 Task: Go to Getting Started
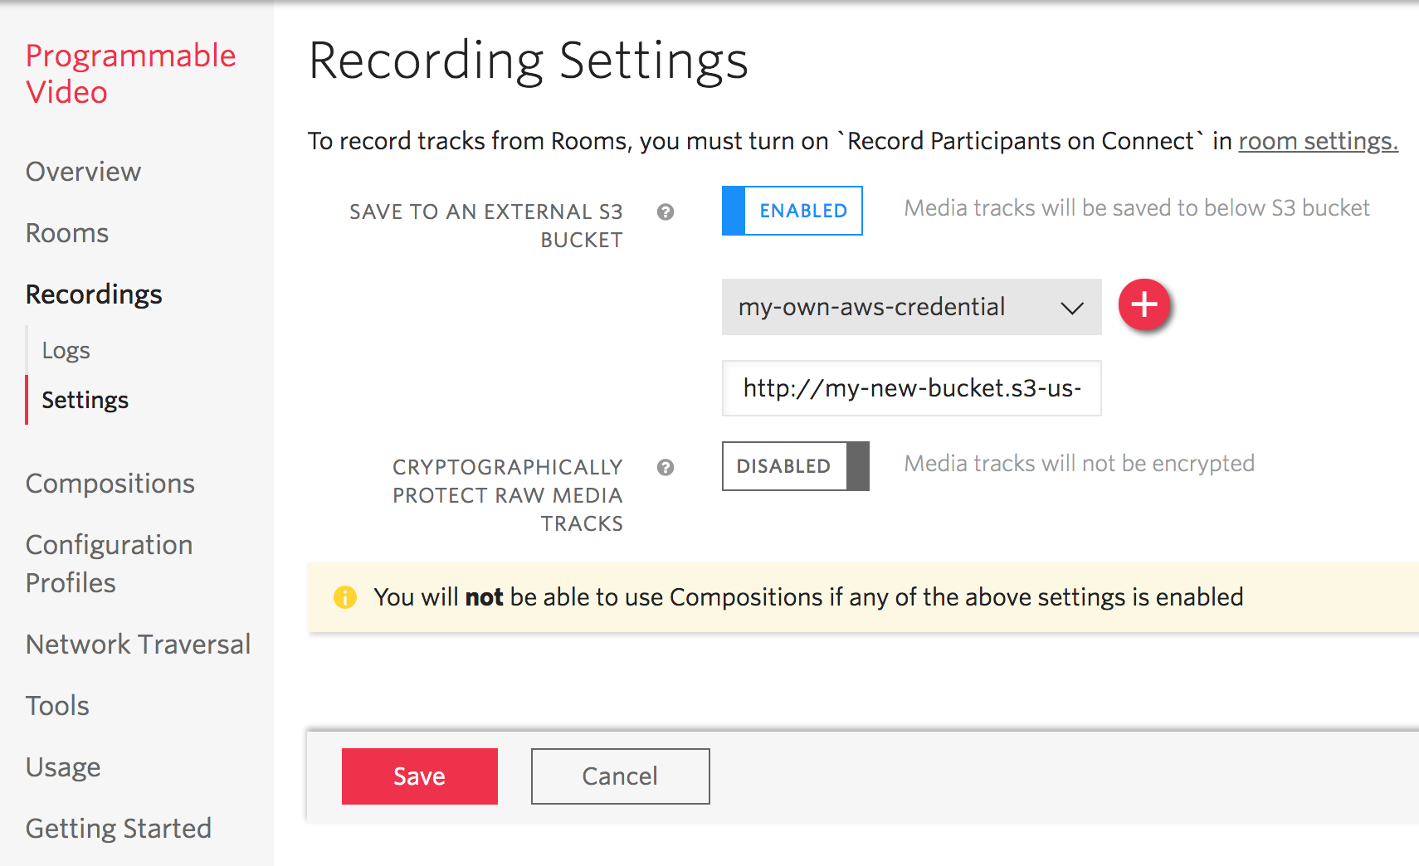tap(119, 828)
